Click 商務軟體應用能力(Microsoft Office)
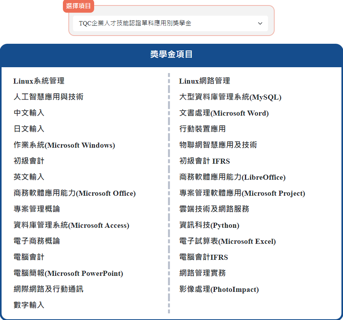 pos(75,193)
